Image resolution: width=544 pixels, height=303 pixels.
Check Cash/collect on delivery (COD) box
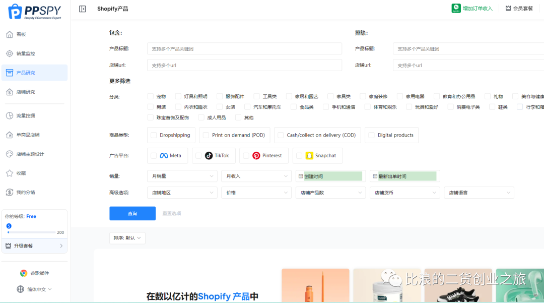281,135
